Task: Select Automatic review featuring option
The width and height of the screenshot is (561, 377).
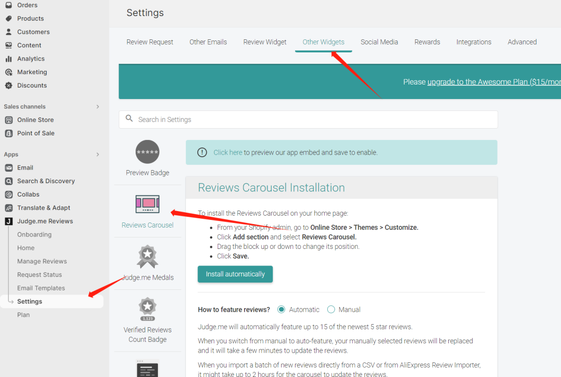Action: tap(281, 310)
